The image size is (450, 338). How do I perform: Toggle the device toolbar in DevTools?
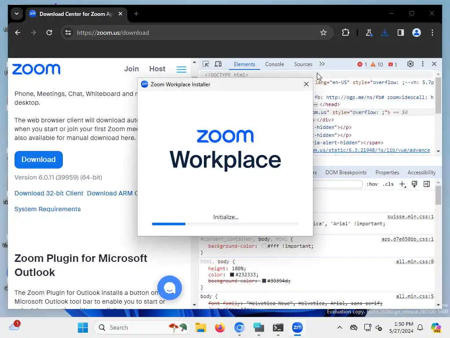tap(218, 64)
